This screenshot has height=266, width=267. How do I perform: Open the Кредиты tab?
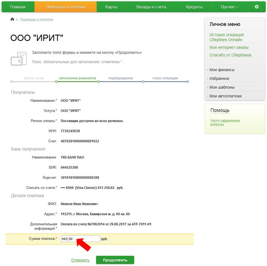coord(194,7)
